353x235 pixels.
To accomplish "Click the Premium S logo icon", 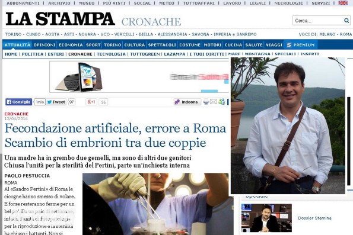I will (x=289, y=45).
